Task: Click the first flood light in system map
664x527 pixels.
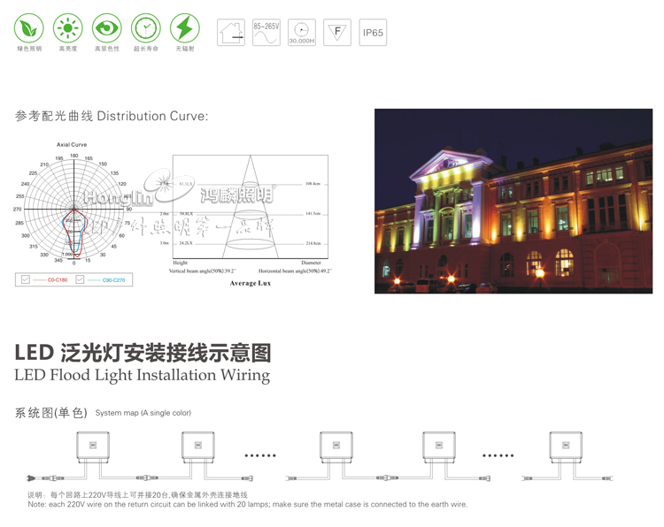Action: [93, 446]
